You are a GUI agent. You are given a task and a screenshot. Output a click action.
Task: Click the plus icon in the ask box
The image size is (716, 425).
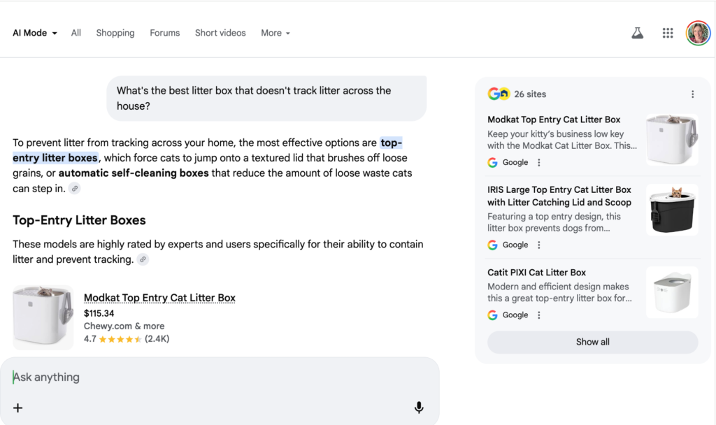point(17,408)
